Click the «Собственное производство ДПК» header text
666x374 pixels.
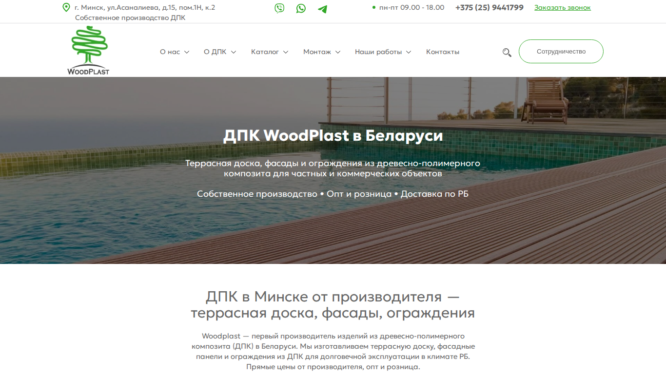(130, 18)
